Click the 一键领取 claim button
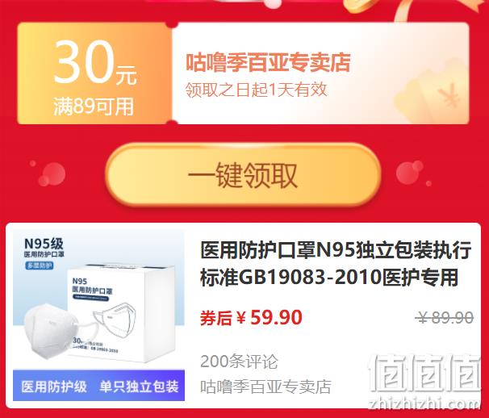The height and width of the screenshot is (418, 489). pos(243,174)
